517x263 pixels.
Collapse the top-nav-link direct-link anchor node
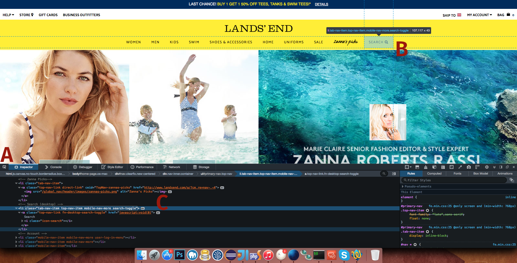[19, 188]
